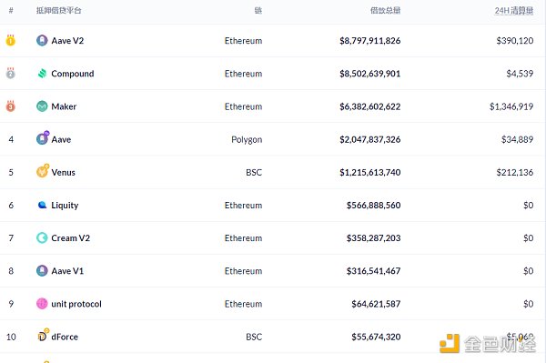Click the Aave V2 purple logo icon
The image size is (546, 363).
(x=42, y=40)
